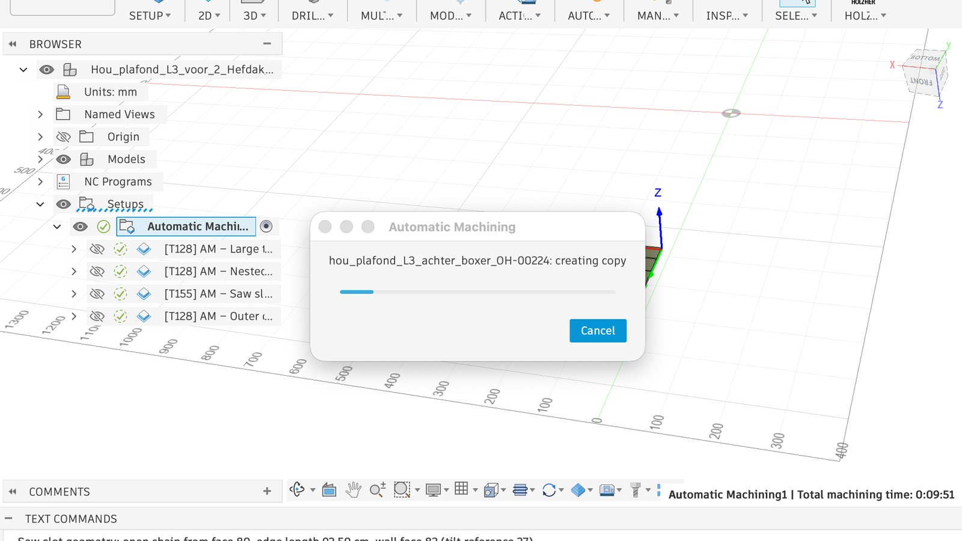Click the Look At camera icon
The width and height of the screenshot is (962, 541).
[x=329, y=490]
